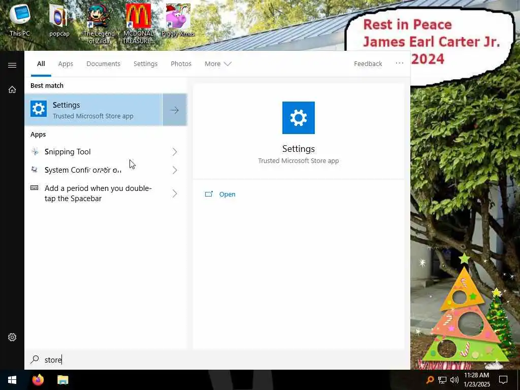520x390 pixels.
Task: Click the Snipping Tool scissors icon
Action: pos(35,151)
